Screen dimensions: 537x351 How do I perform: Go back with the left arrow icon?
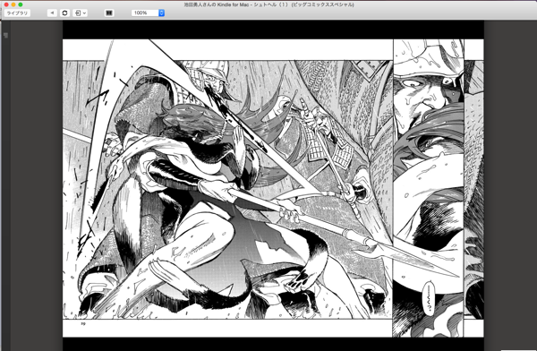(x=52, y=13)
